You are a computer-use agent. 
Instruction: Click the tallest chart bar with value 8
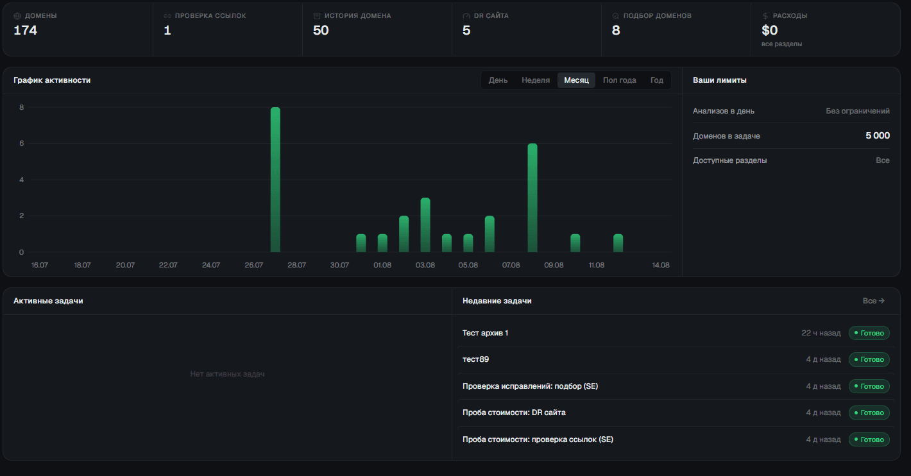pos(275,180)
